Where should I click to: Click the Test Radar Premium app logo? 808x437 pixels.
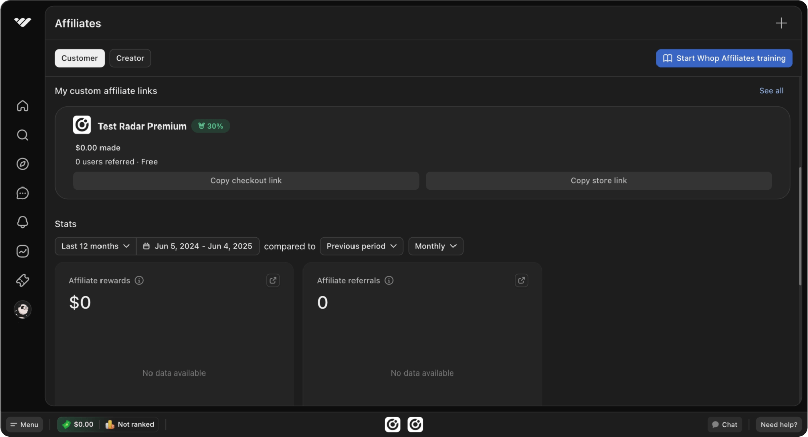point(82,125)
